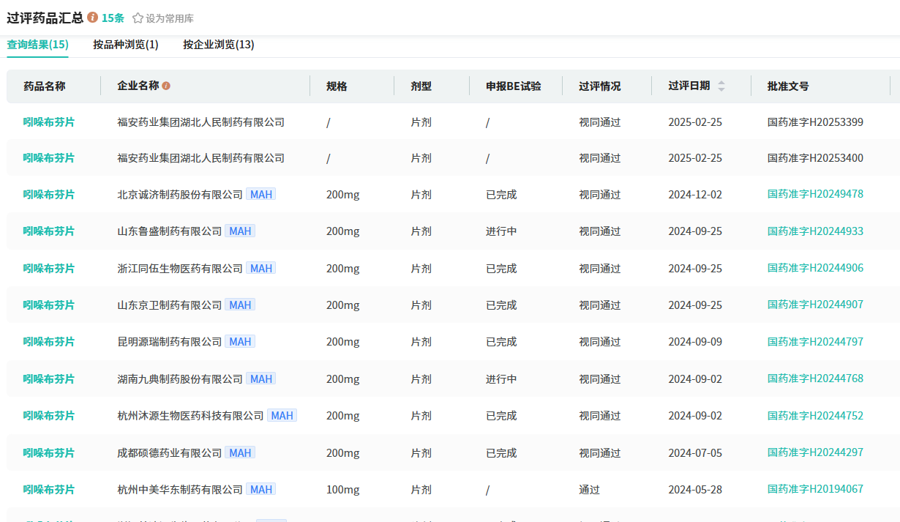The image size is (900, 522).
Task: Click 吲哚布芬片 drug name in first row
Action: pos(48,122)
